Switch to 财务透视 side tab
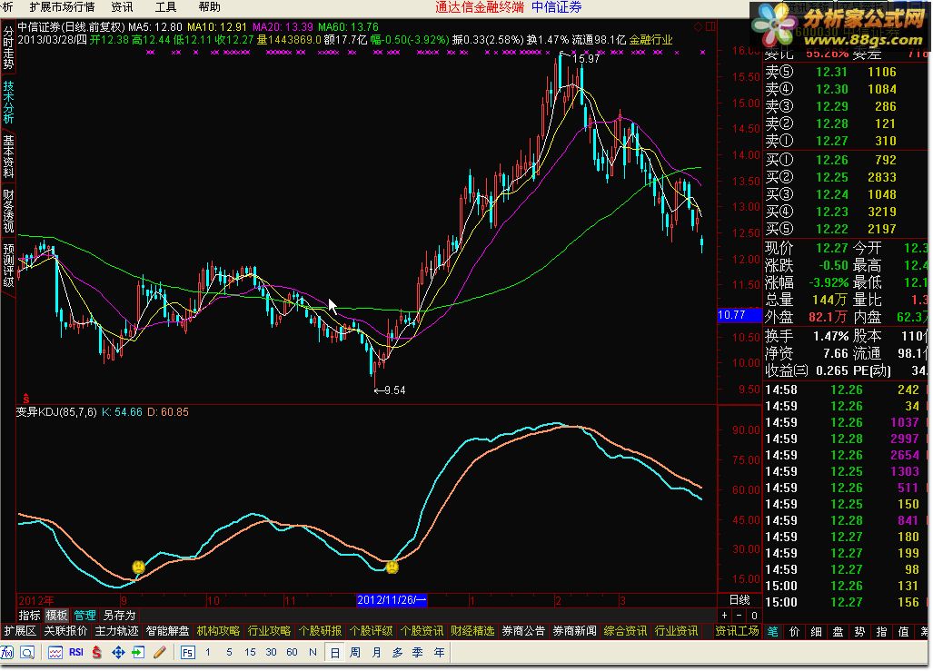The height and width of the screenshot is (671, 933). coord(8,211)
